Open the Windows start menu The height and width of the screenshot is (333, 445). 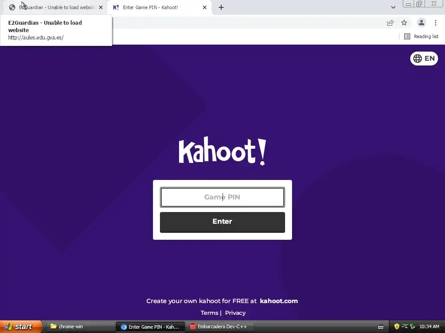(21, 327)
